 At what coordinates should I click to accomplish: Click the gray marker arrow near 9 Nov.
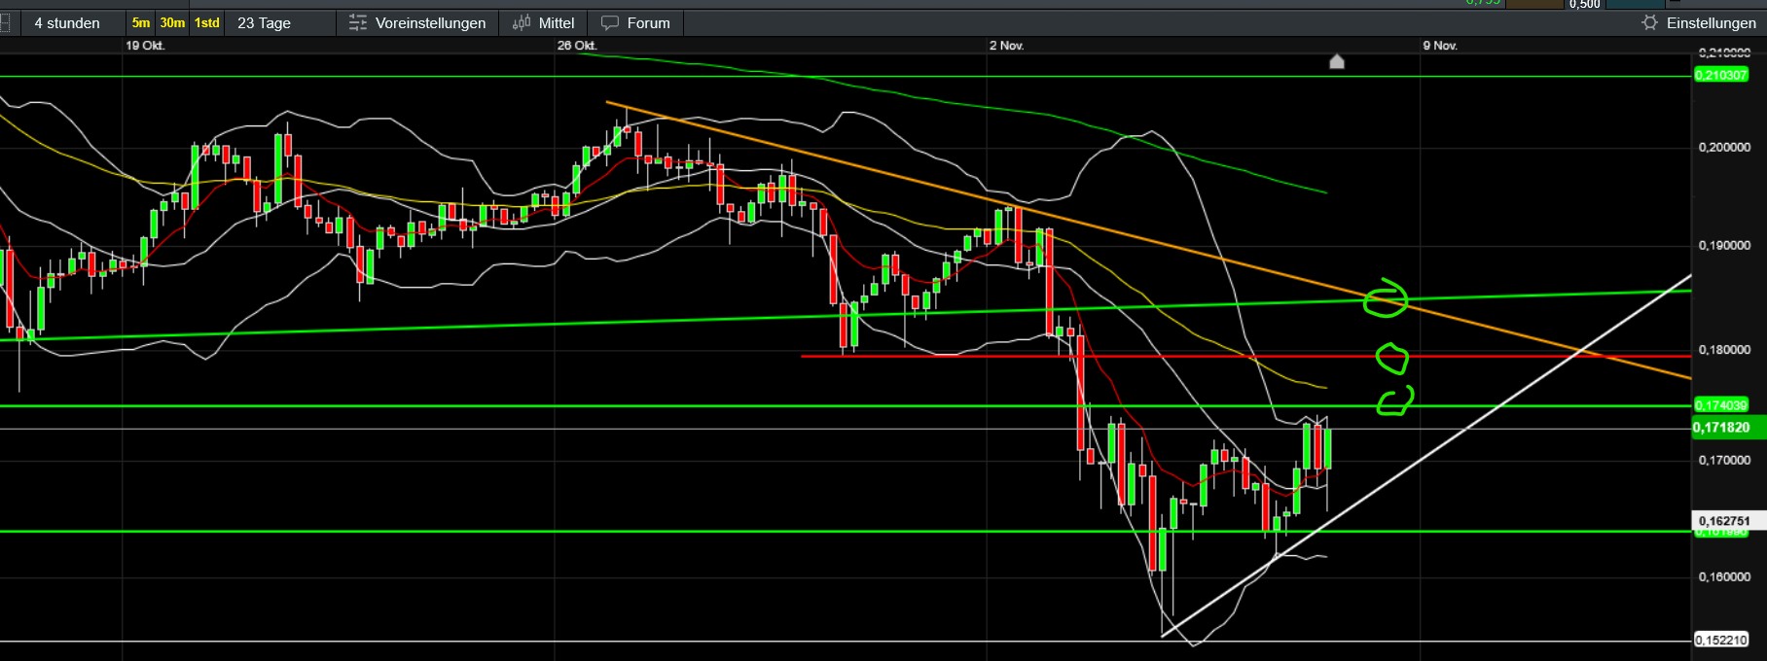tap(1337, 62)
